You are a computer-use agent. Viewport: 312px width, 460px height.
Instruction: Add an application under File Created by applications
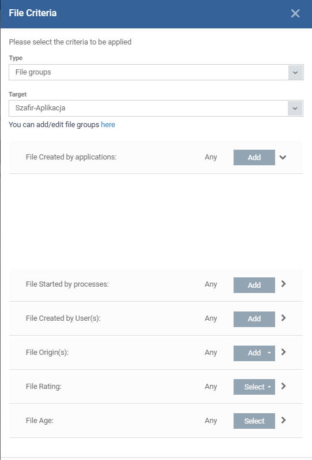254,158
